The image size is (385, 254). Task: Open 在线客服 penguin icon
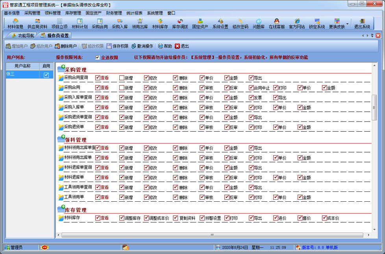click(x=277, y=24)
